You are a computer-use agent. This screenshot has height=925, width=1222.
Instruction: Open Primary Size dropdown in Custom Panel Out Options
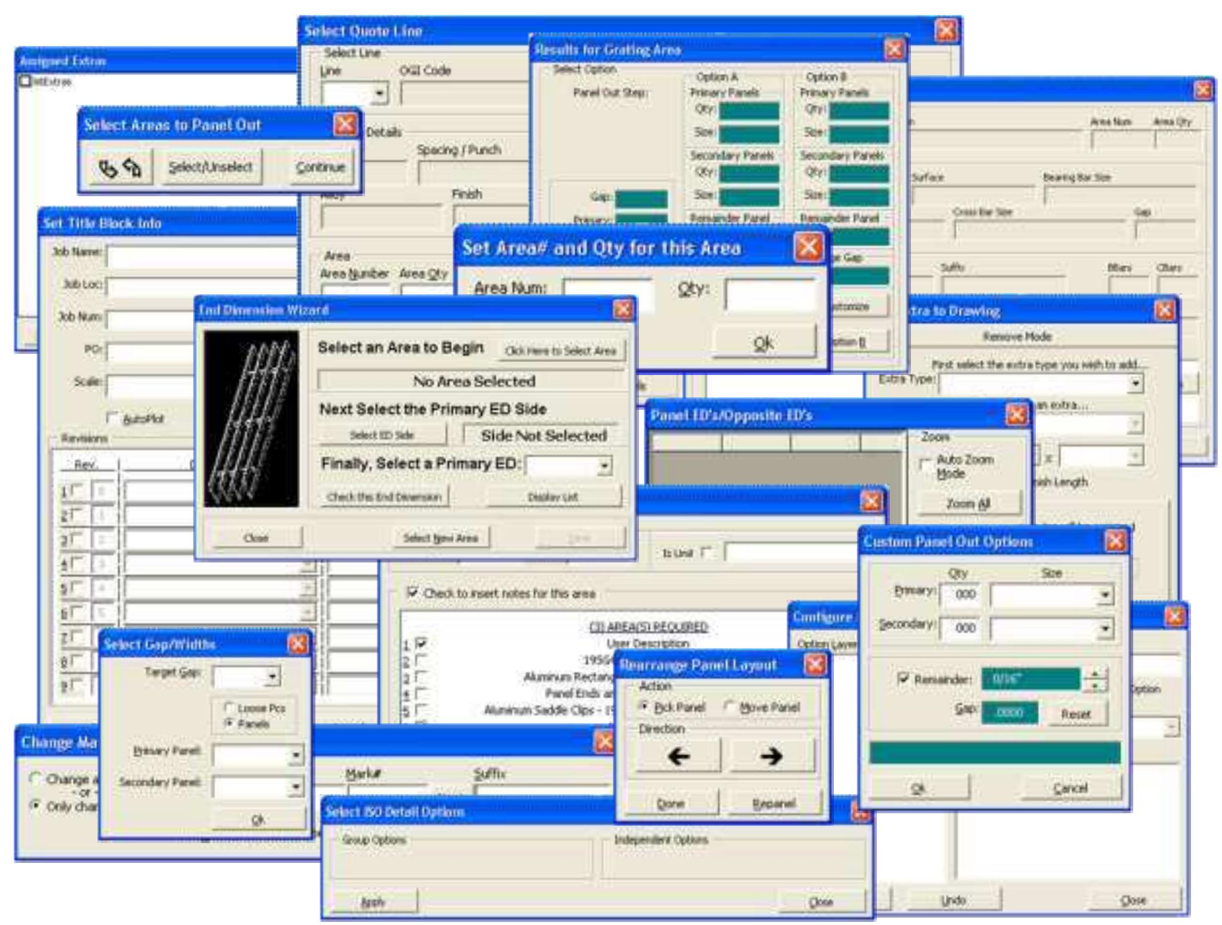click(1104, 595)
